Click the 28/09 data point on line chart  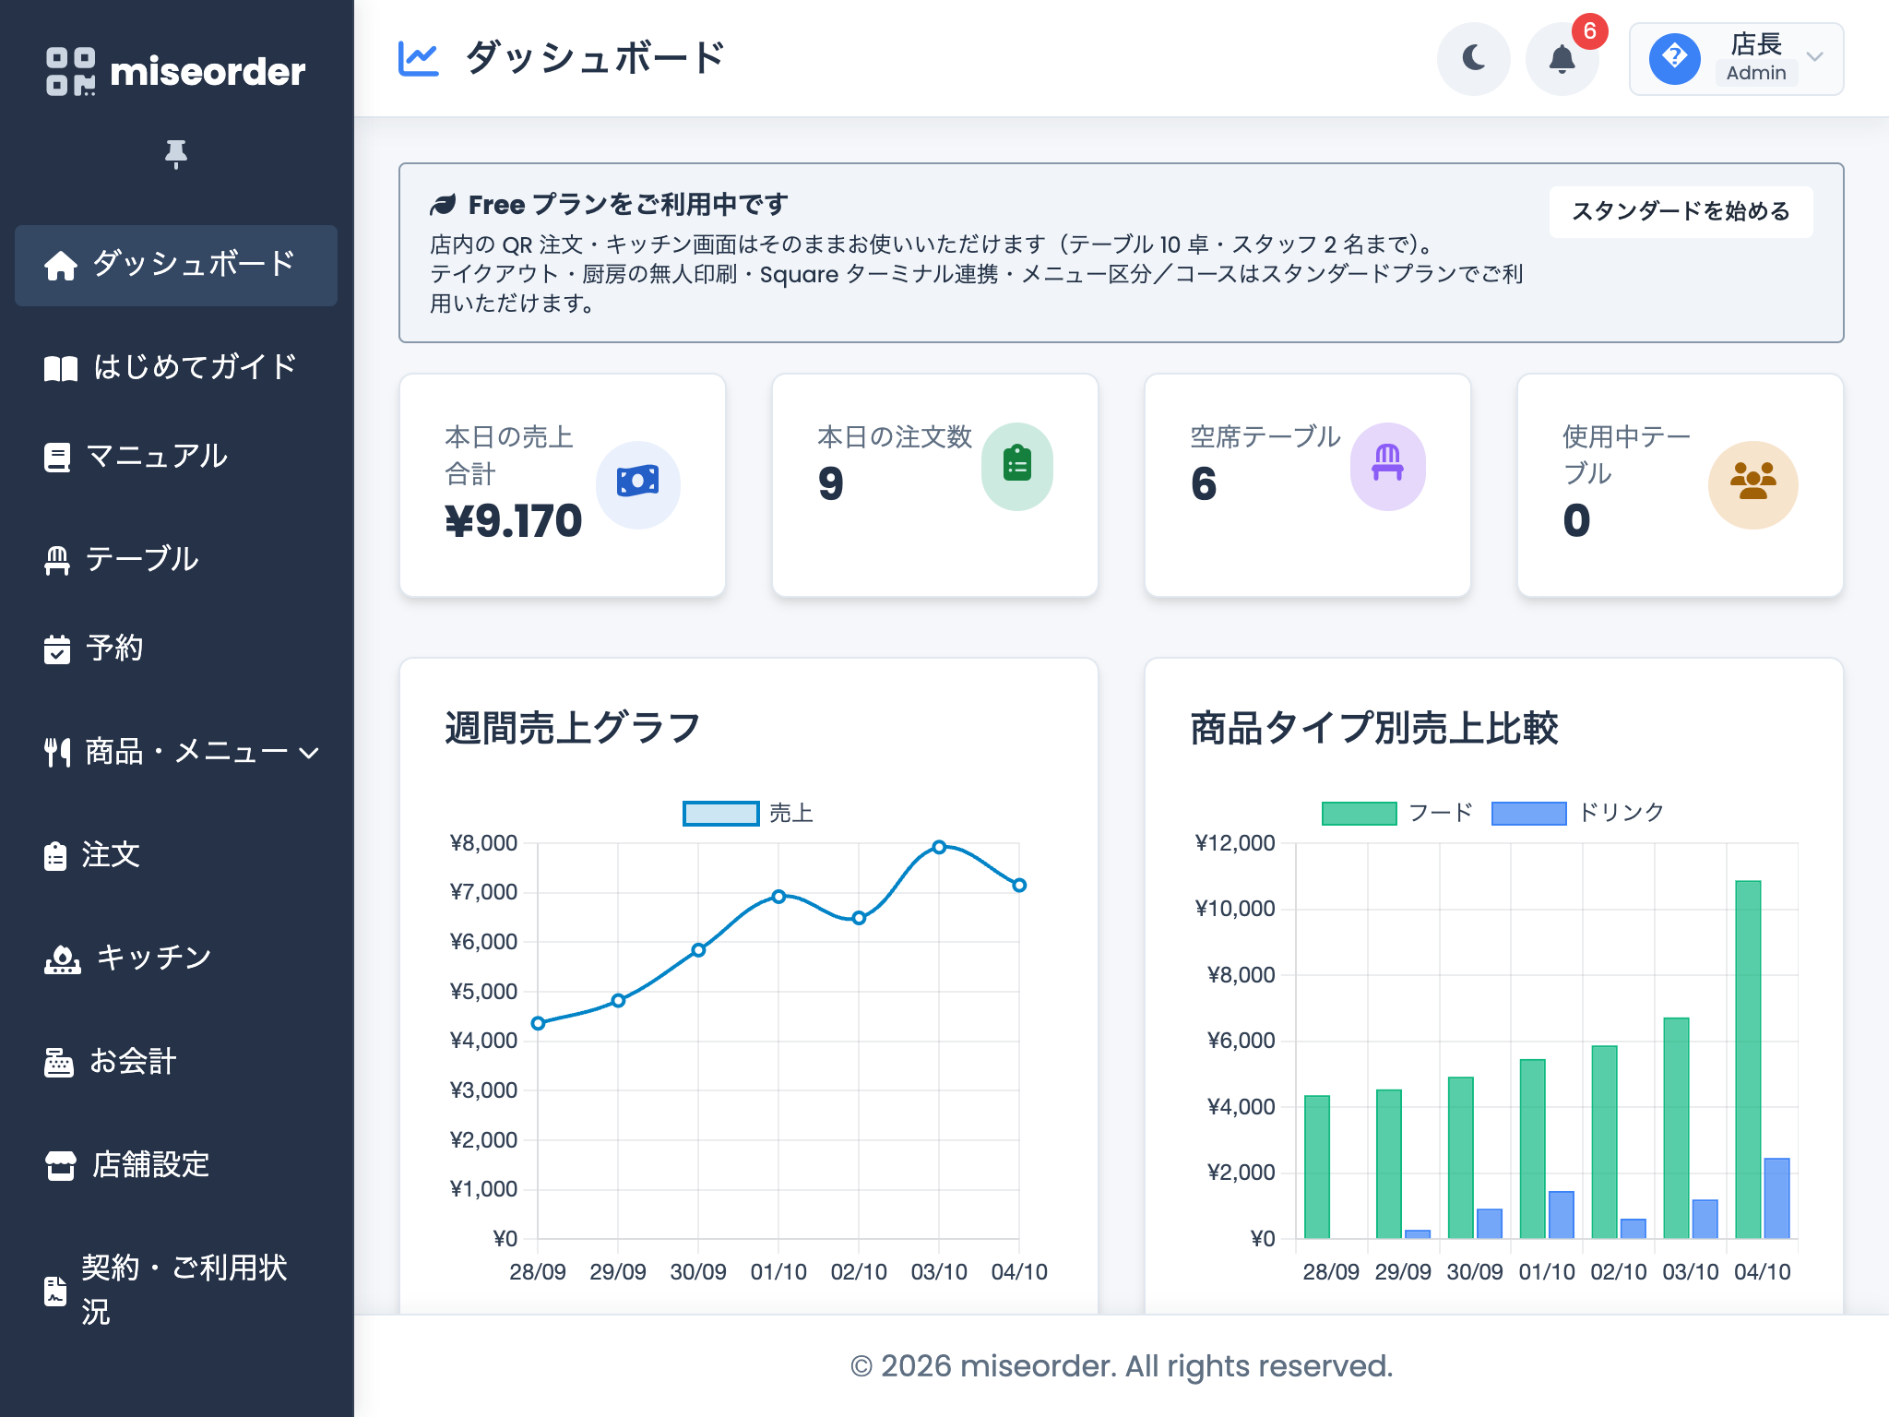pos(538,1023)
